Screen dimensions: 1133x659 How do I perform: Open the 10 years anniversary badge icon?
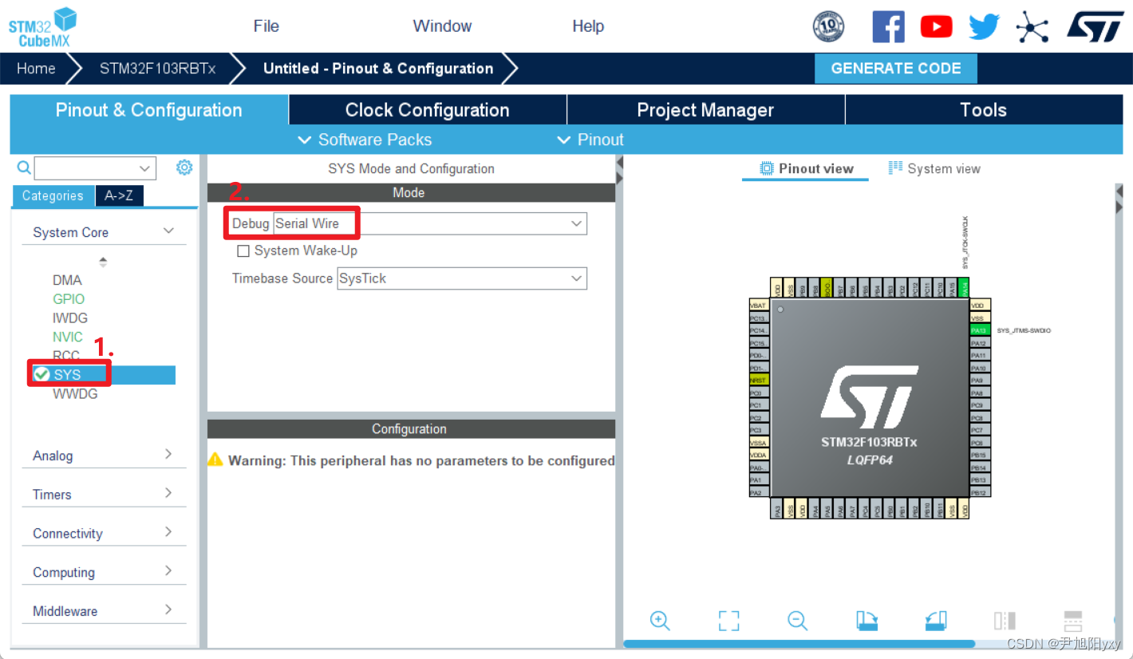828,26
